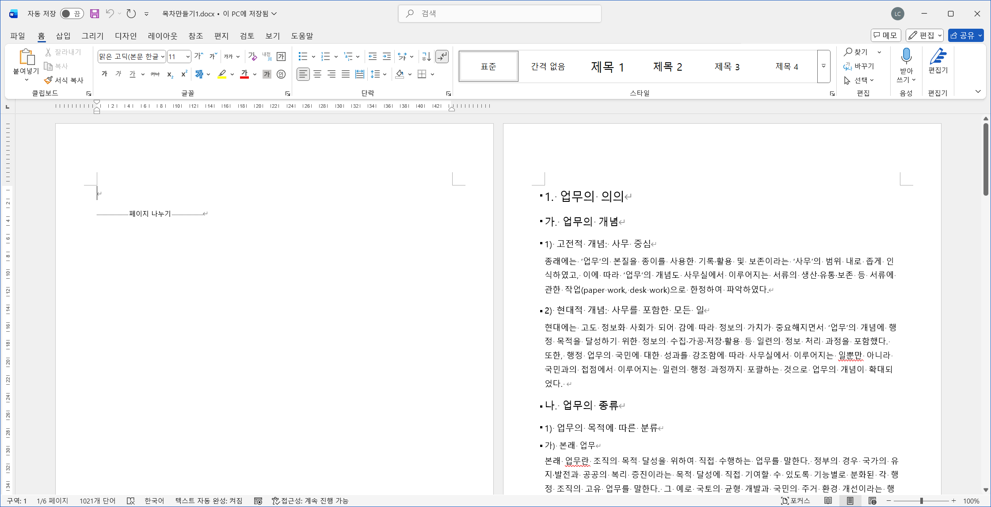991x507 pixels.
Task: Click the Save icon in title bar
Action: point(95,14)
